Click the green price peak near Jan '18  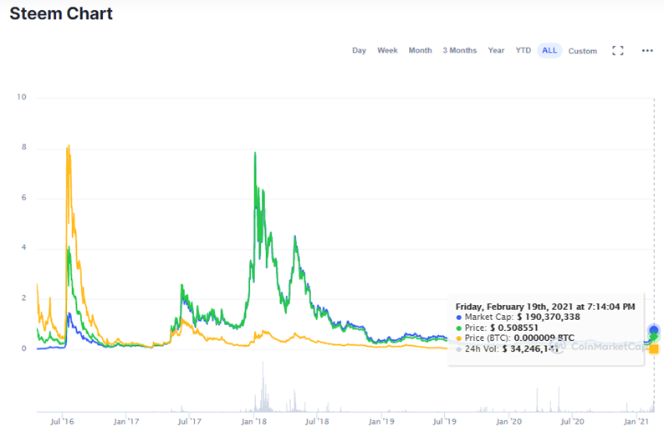pos(255,153)
